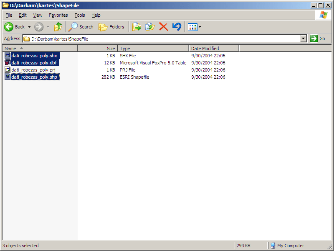This screenshot has height=251, width=334.
Task: Click "3 objects selected" in status bar
Action: (x=20, y=246)
